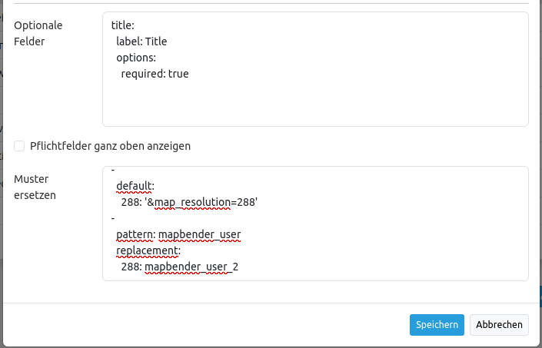The width and height of the screenshot is (542, 348).
Task: Toggle the Pflichtfelder ganz oben anzeigen checkbox
Action: (x=19, y=146)
